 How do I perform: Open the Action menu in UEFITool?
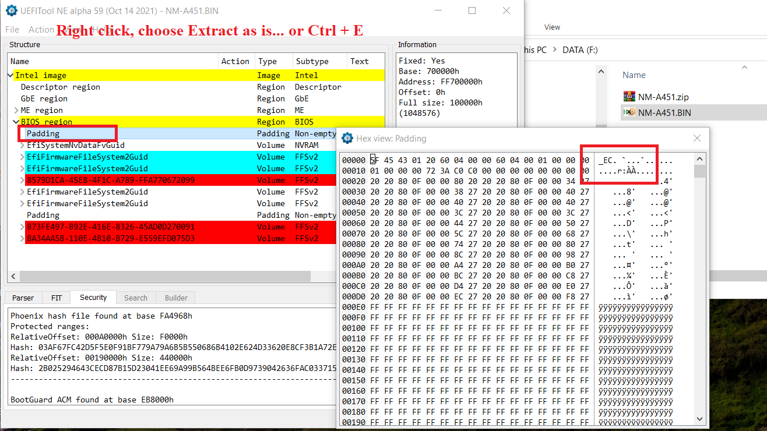click(x=41, y=29)
